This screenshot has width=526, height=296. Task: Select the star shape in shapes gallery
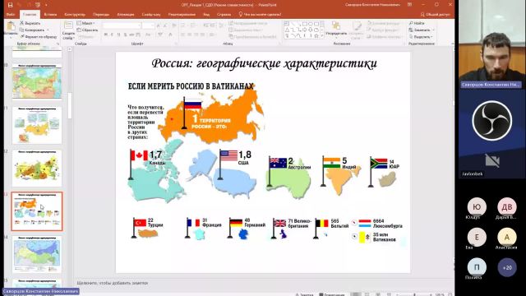(316, 35)
